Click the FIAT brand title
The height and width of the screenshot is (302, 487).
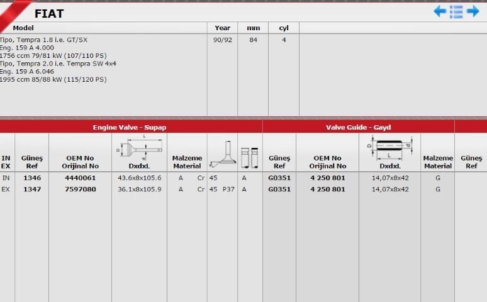pos(49,14)
